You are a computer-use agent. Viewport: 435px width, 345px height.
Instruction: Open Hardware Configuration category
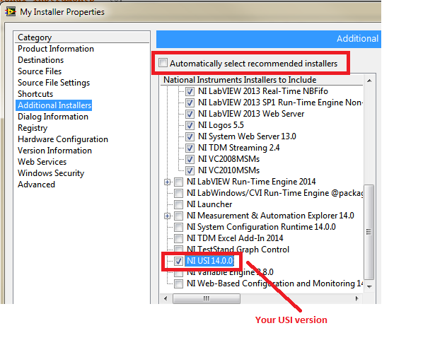coord(63,139)
